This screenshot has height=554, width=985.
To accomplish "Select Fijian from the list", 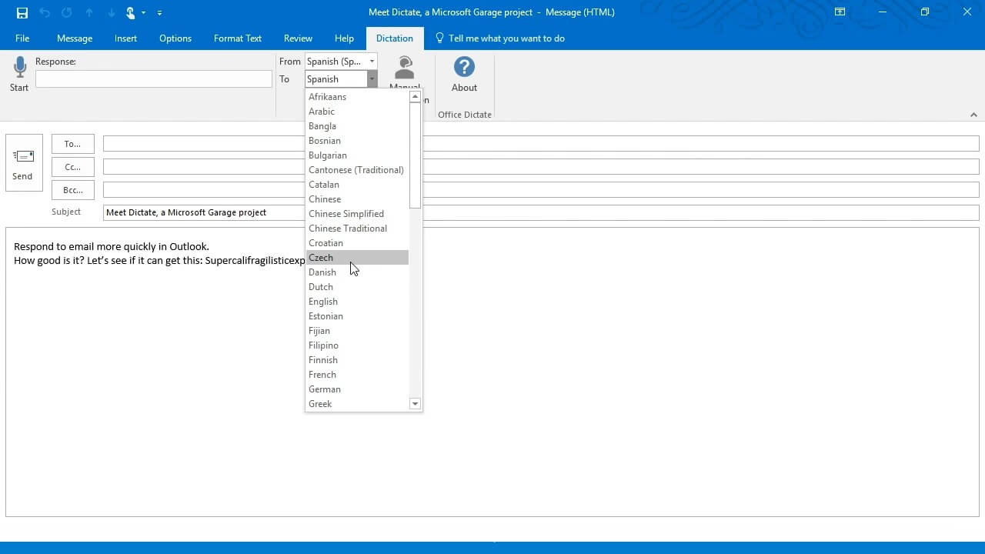I will tap(357, 331).
